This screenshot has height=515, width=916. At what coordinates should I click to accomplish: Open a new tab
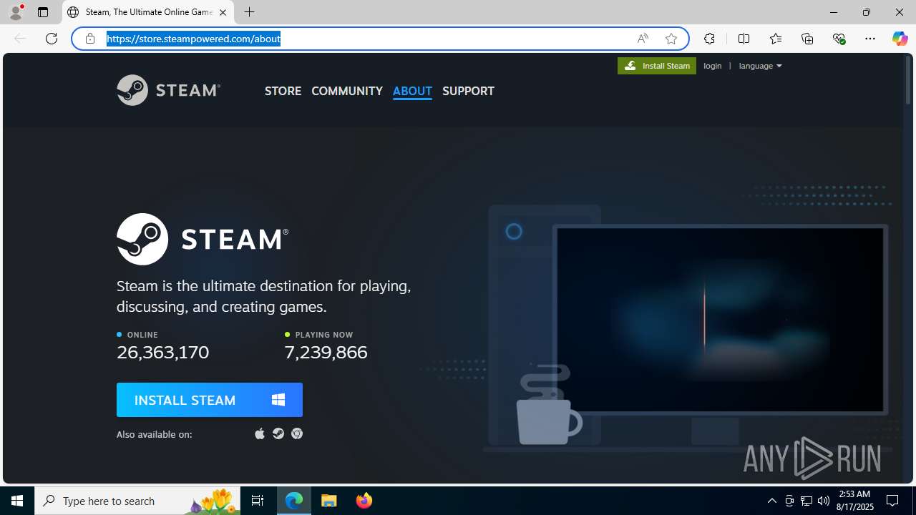coord(250,12)
